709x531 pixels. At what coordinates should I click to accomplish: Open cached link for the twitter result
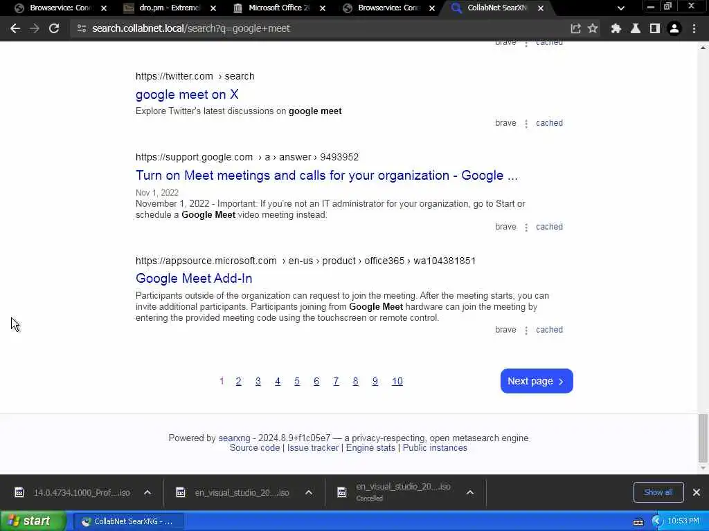point(549,123)
